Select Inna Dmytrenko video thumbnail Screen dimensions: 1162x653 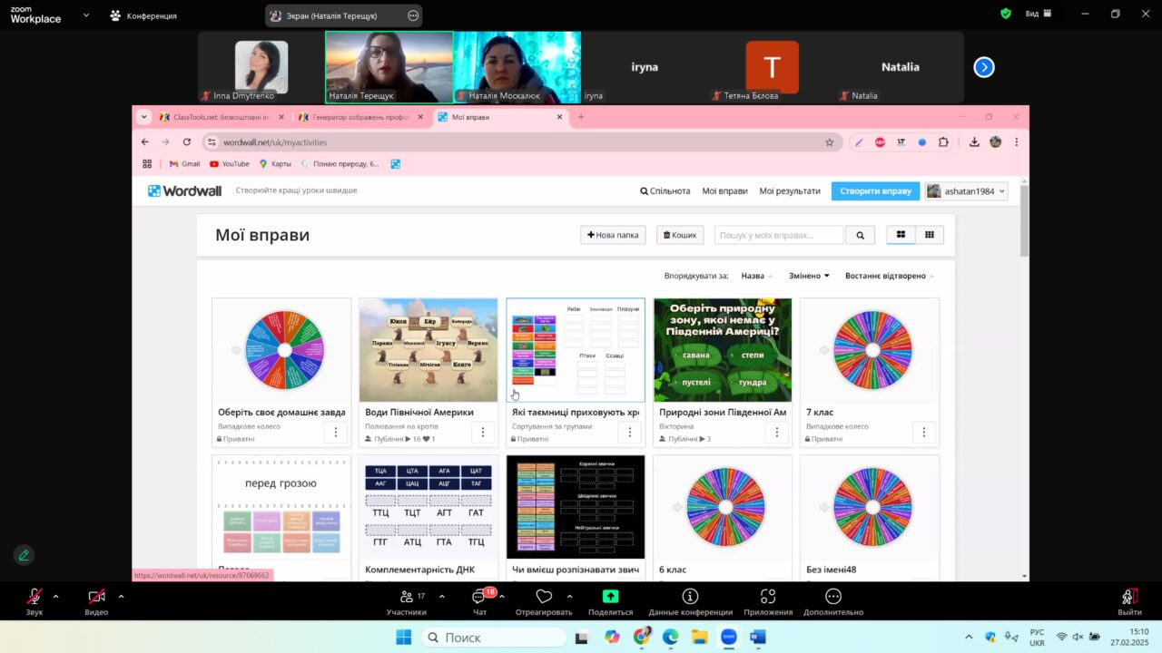tap(261, 67)
